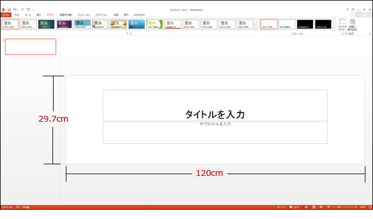Switch to the タッチ tab
Image resolution: width=373 pixels, height=219 pixels.
17,15
